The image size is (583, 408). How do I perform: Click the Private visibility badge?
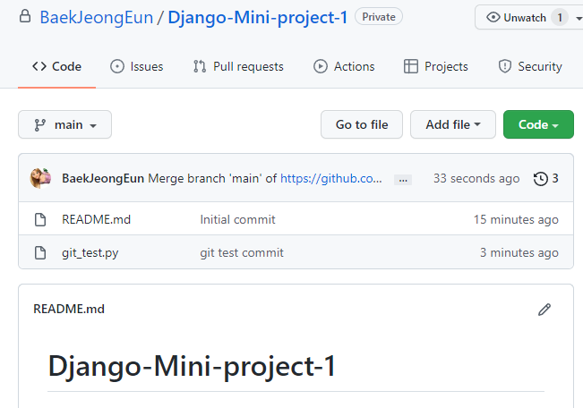[x=379, y=17]
